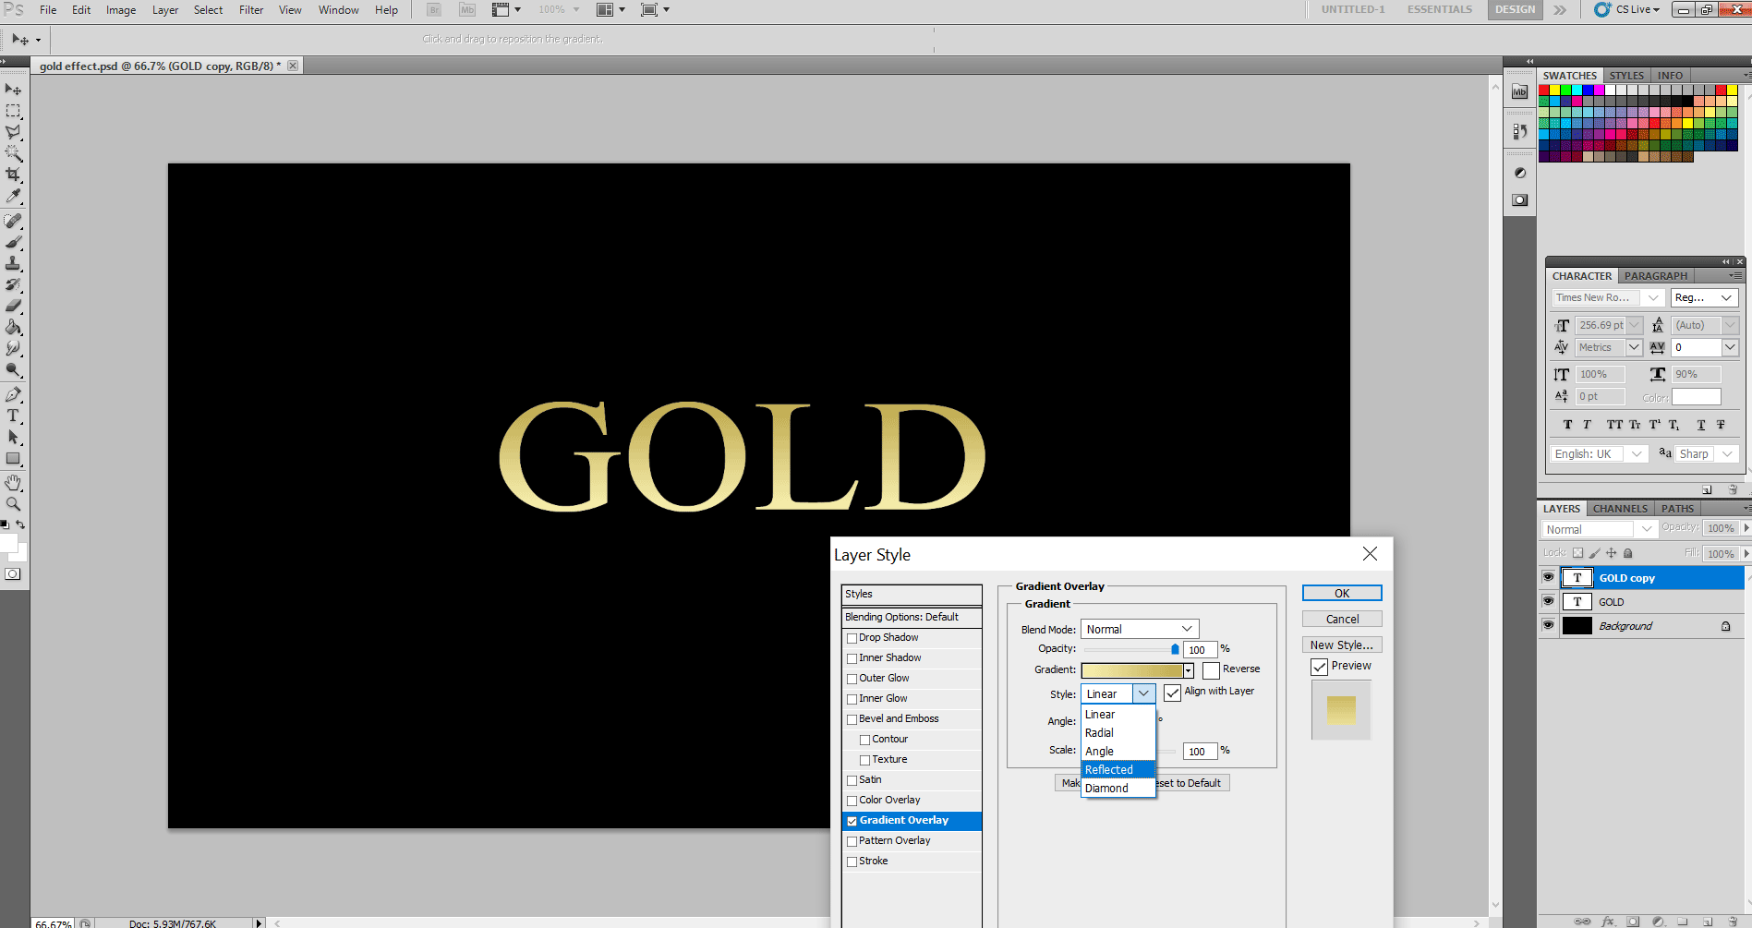
Task: Select Reflected from the gradient style list
Action: click(x=1109, y=769)
